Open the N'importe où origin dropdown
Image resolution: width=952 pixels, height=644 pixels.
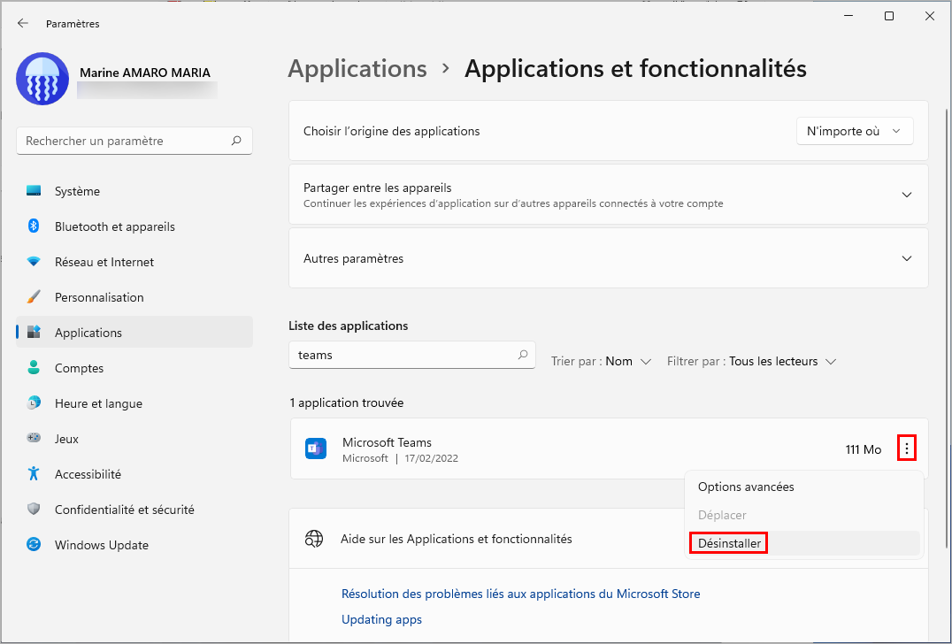(x=855, y=131)
